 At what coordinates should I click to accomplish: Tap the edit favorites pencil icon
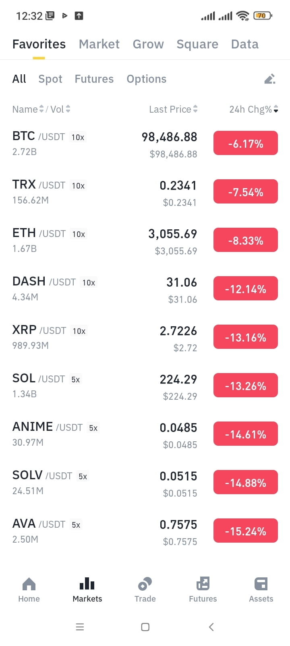(x=270, y=79)
